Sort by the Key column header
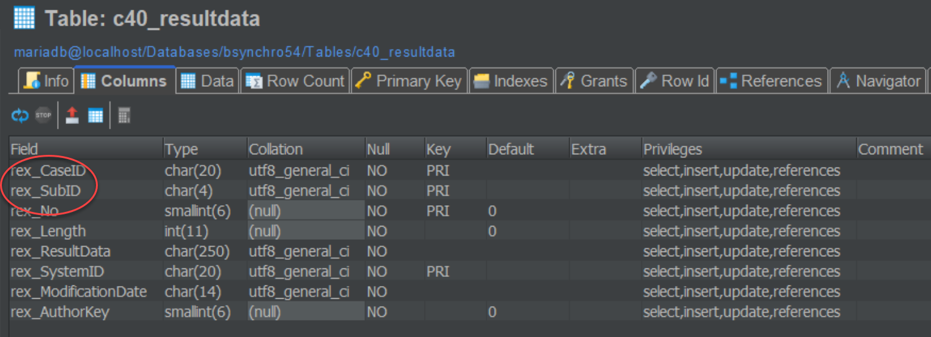The image size is (931, 337). coord(455,149)
